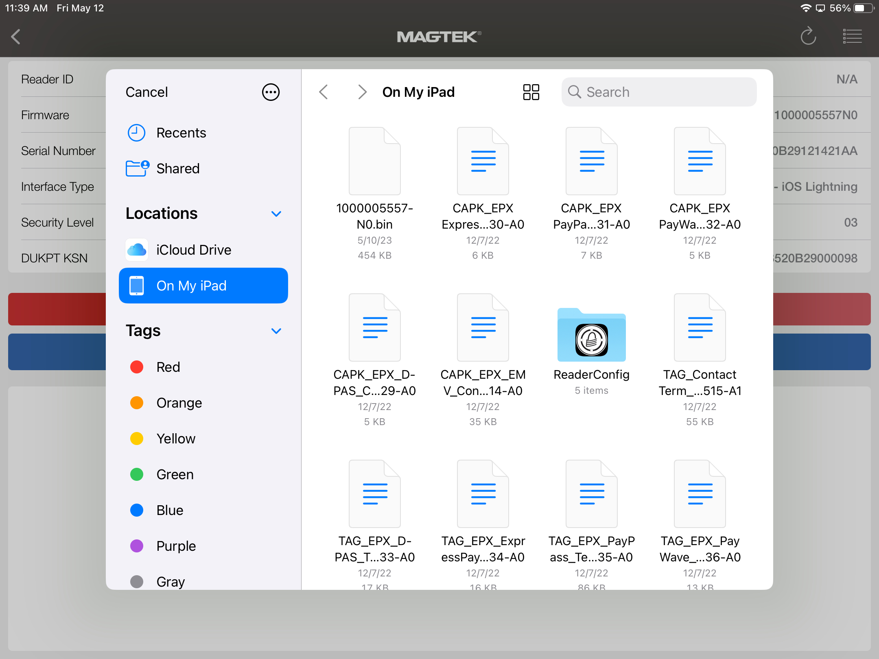879x659 pixels.
Task: Open Shared in the sidebar
Action: point(203,168)
